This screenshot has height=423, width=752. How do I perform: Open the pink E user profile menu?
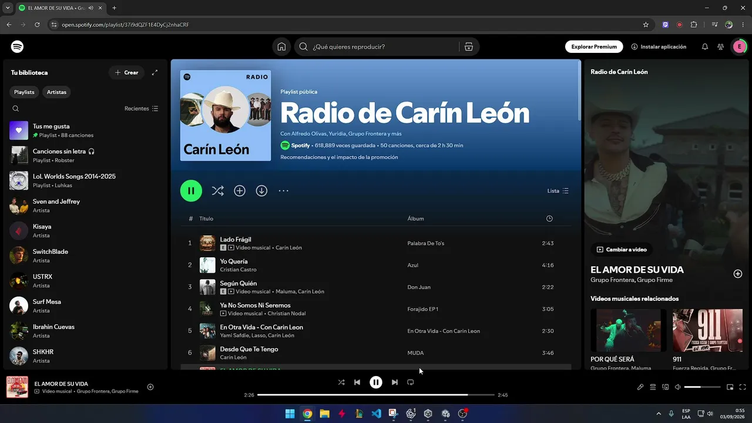point(739,47)
